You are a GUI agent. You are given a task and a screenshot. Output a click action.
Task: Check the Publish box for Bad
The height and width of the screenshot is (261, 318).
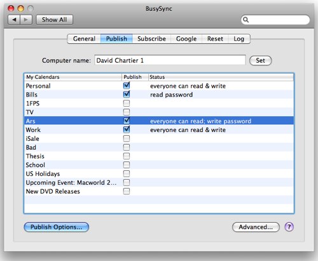pyautogui.click(x=127, y=147)
